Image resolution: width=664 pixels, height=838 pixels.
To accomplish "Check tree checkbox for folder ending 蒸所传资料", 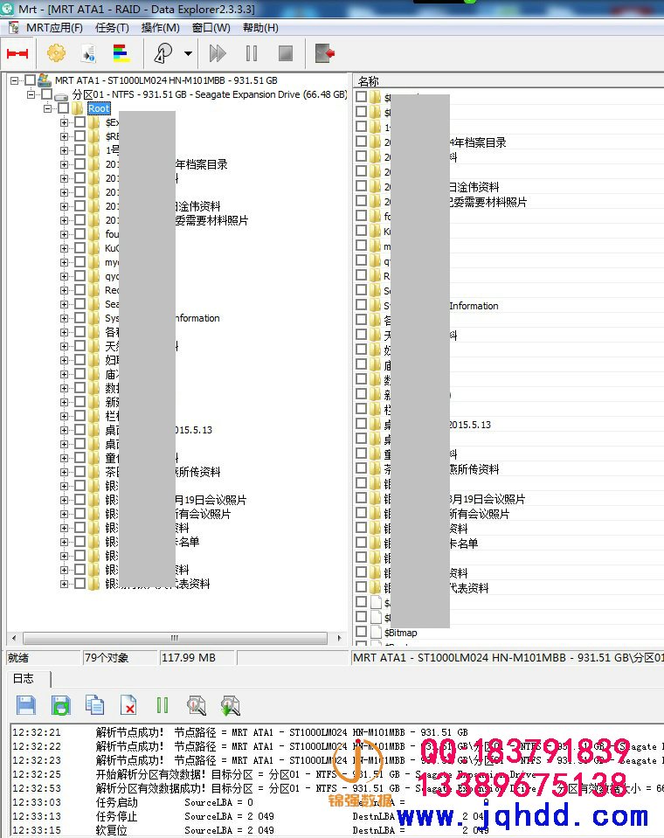I will click(80, 471).
